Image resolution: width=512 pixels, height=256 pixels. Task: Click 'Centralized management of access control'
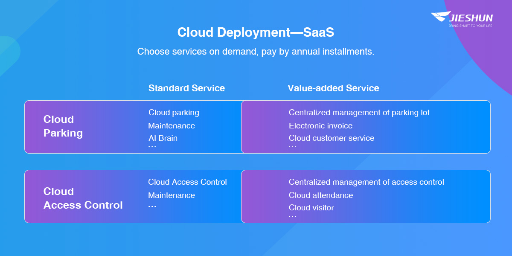[367, 182]
